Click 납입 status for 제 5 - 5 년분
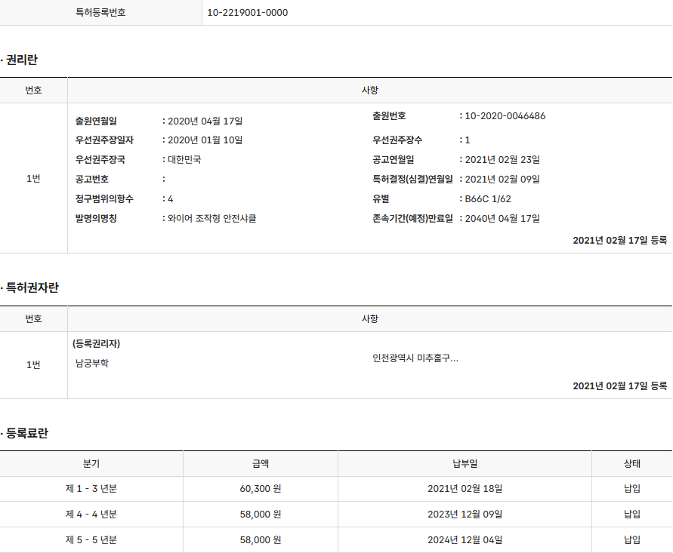This screenshot has height=553, width=673. click(632, 540)
